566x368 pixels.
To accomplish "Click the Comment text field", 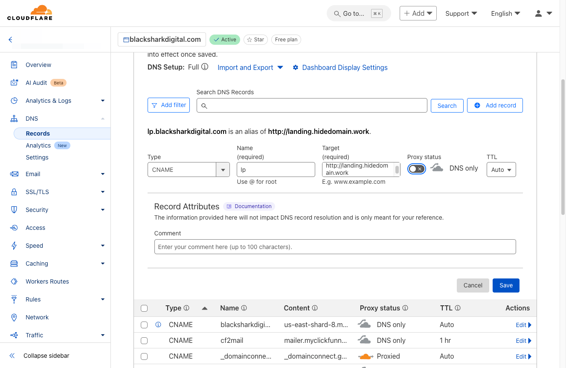I will coord(335,247).
